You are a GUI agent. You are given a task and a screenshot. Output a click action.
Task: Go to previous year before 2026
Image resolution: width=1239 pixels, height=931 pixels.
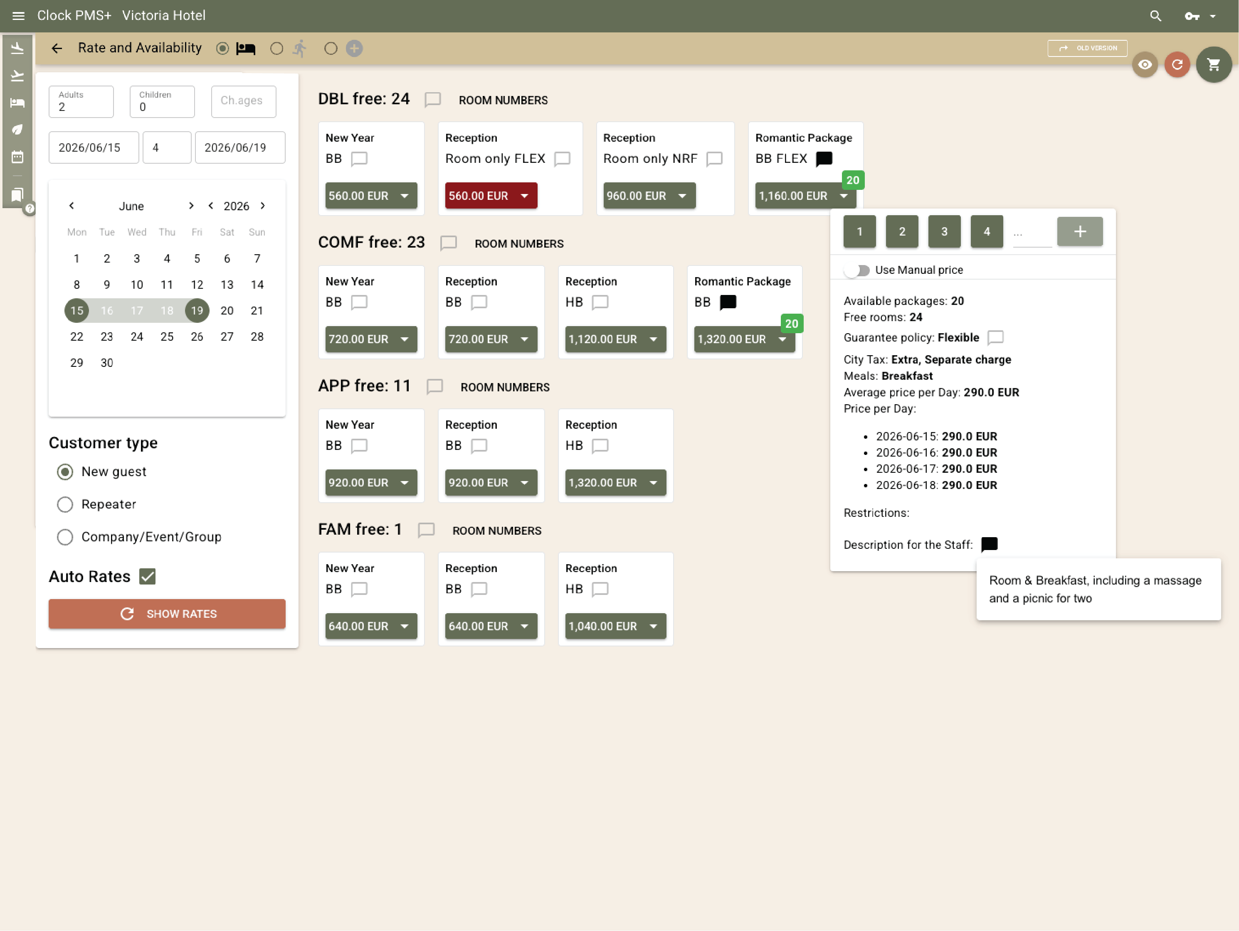[x=211, y=206]
